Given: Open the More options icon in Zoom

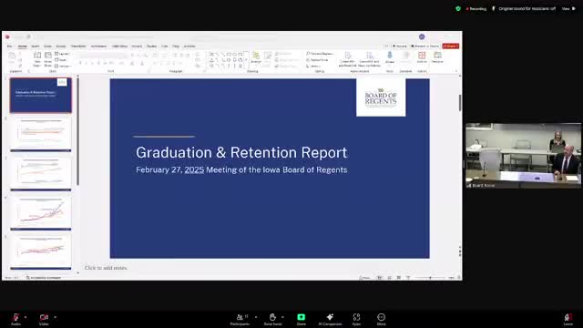Looking at the screenshot, I should point(381,319).
